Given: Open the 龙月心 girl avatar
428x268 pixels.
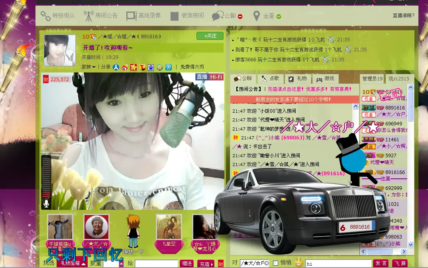Looking at the screenshot, I should click(205, 227).
